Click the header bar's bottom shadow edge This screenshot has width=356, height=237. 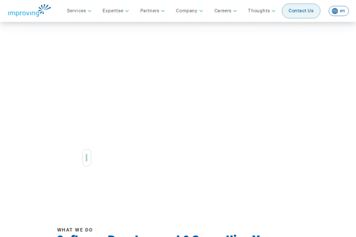[178, 23]
